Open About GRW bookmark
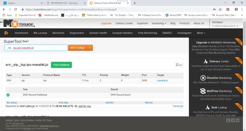 173,15
